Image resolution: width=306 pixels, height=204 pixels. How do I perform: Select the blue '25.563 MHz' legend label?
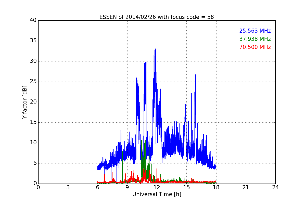(255, 31)
